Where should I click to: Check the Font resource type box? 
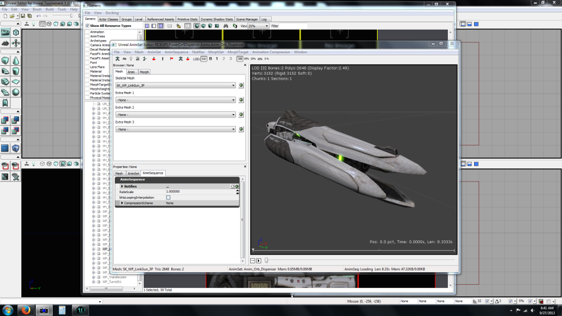pos(87,63)
